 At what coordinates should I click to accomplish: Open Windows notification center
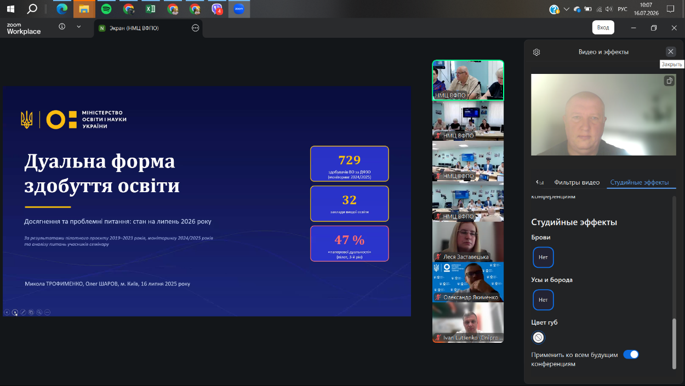click(670, 9)
